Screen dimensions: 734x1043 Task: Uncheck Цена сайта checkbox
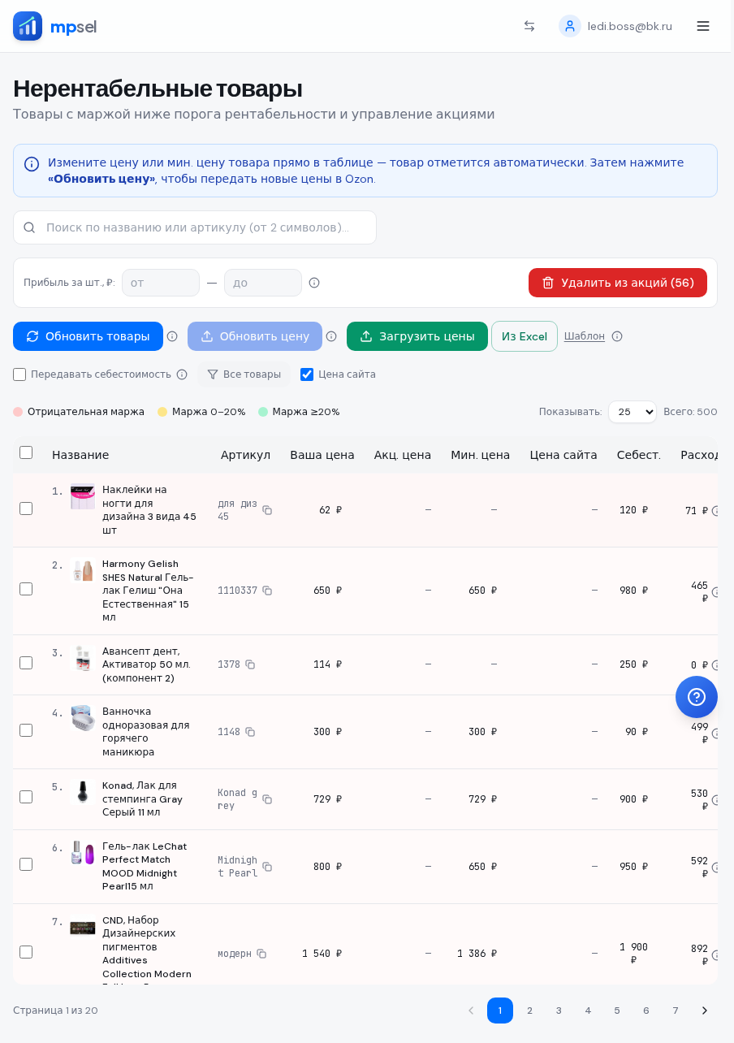coord(307,374)
